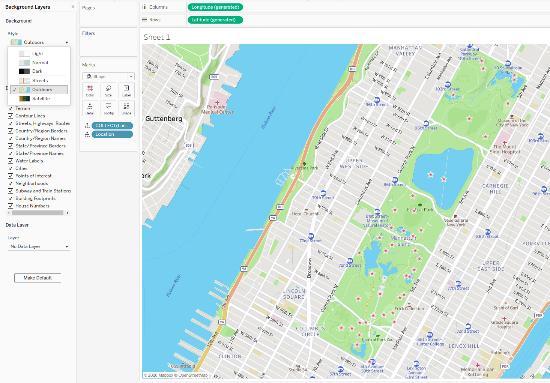Click the 79th Street subway station icon
The height and width of the screenshot is (383, 550).
[323, 193]
